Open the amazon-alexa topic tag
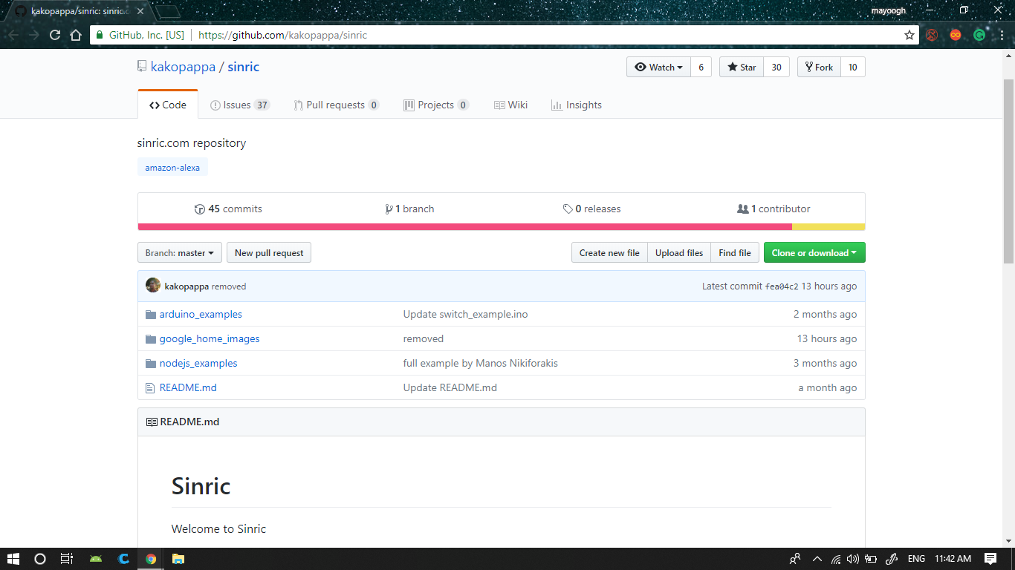The width and height of the screenshot is (1015, 570). [x=172, y=168]
